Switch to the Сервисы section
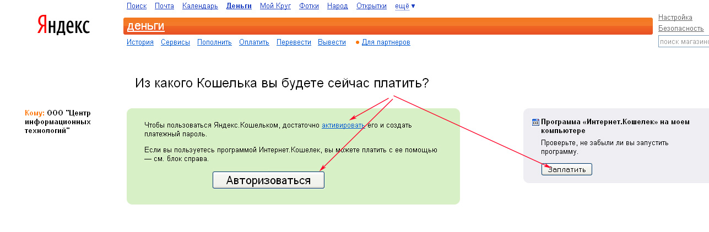 (175, 42)
